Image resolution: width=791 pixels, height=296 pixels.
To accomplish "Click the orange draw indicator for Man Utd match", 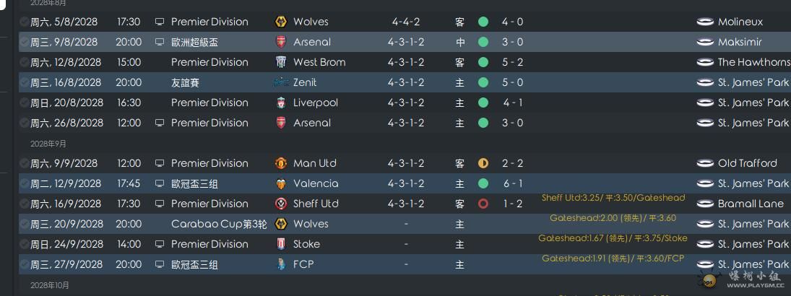I will 483,163.
